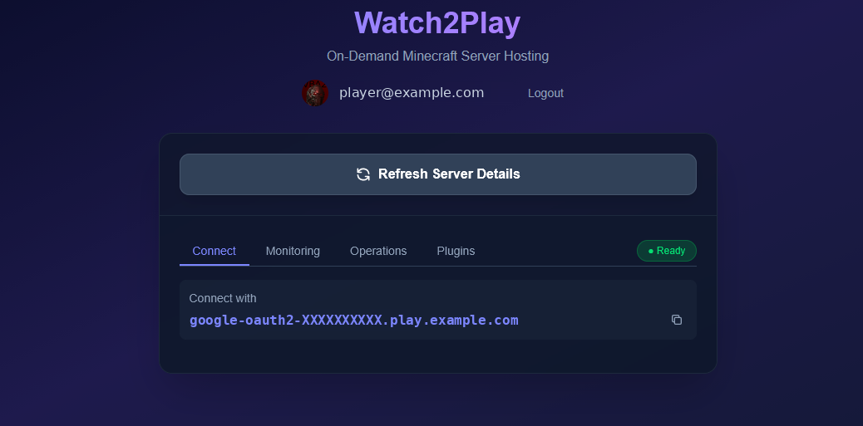Screen dimensions: 863x426
Task: Click the Refresh Server Details button
Action: [437, 174]
